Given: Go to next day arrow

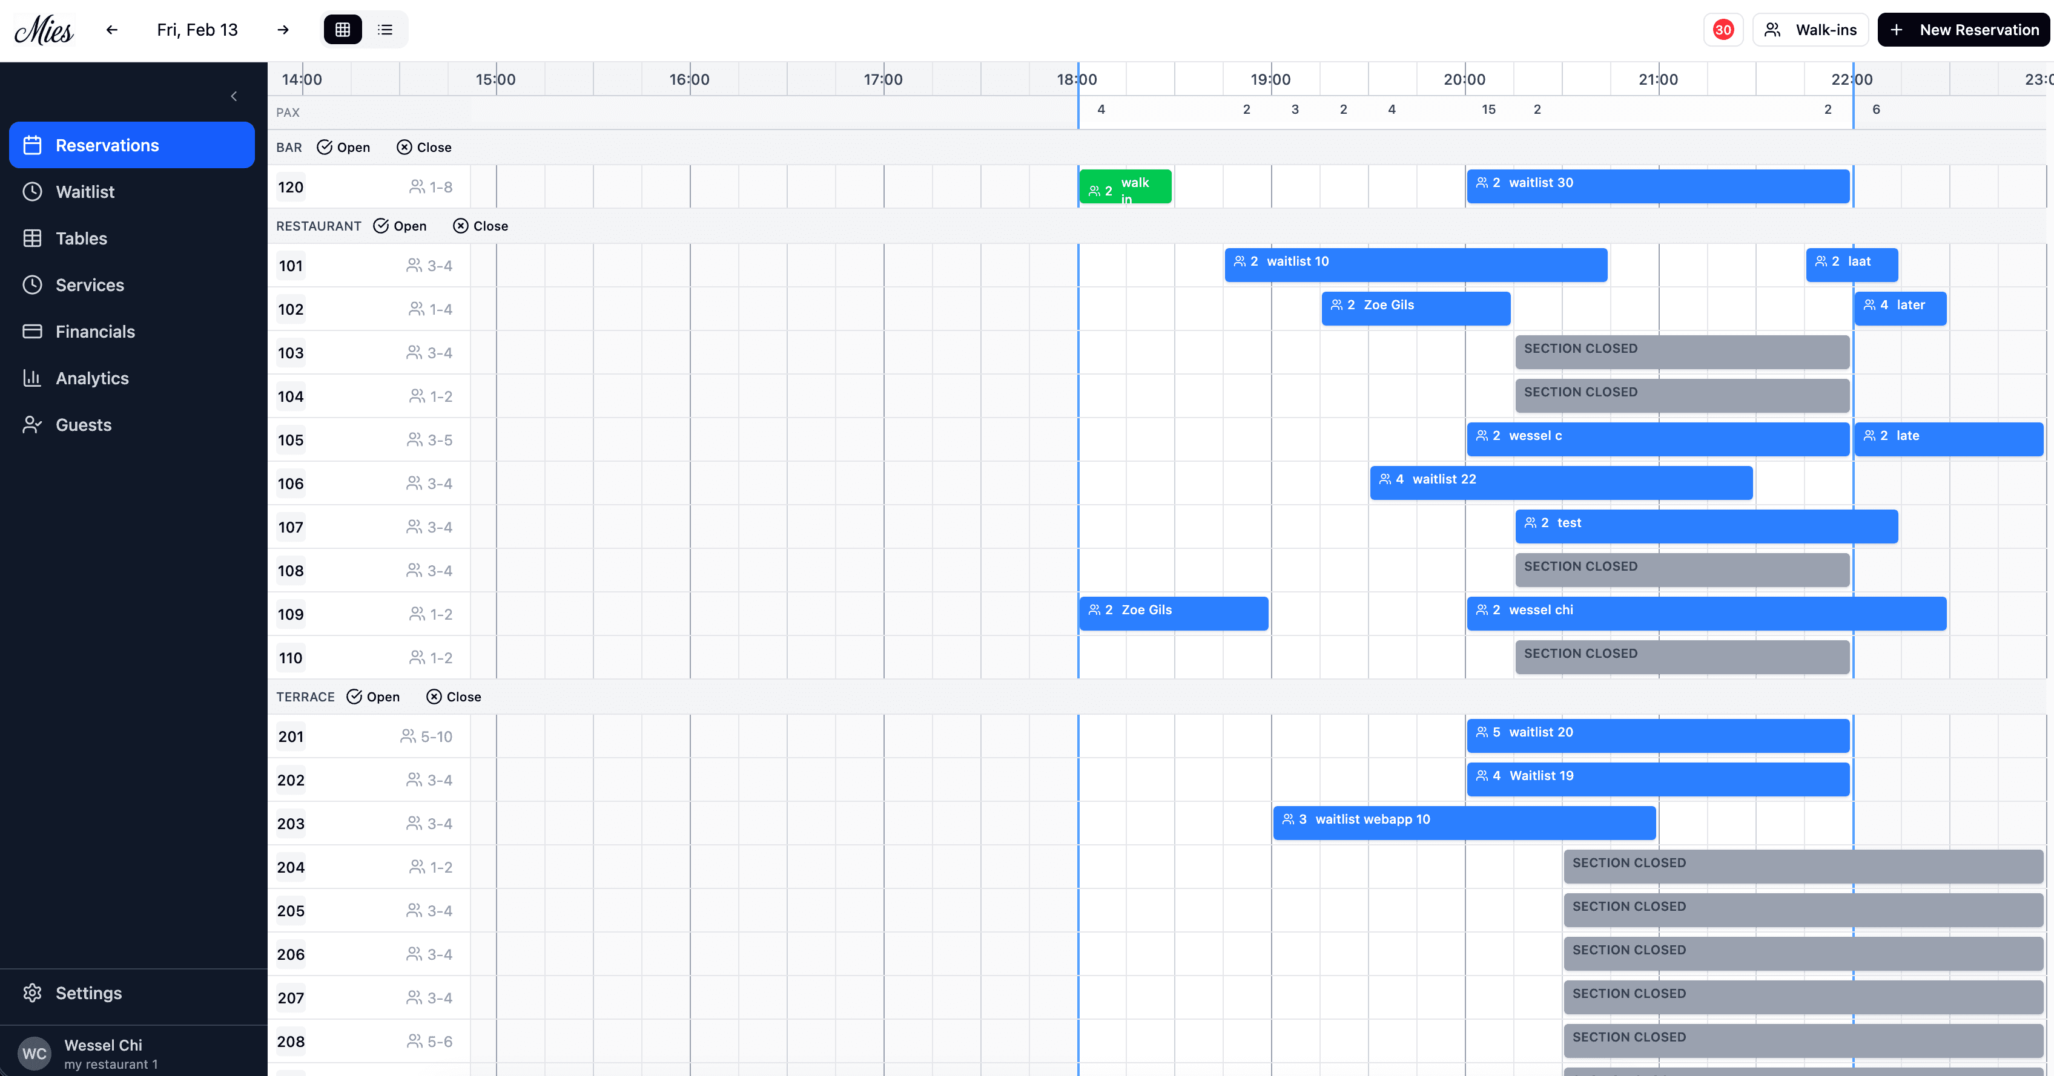Looking at the screenshot, I should click(283, 30).
